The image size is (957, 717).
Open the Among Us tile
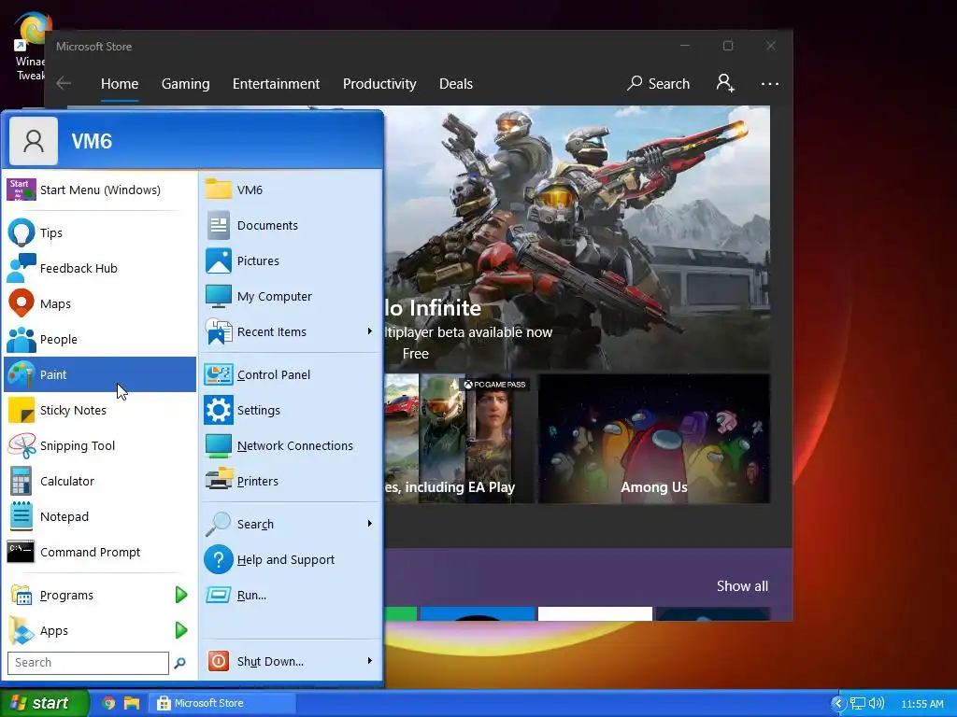point(653,439)
